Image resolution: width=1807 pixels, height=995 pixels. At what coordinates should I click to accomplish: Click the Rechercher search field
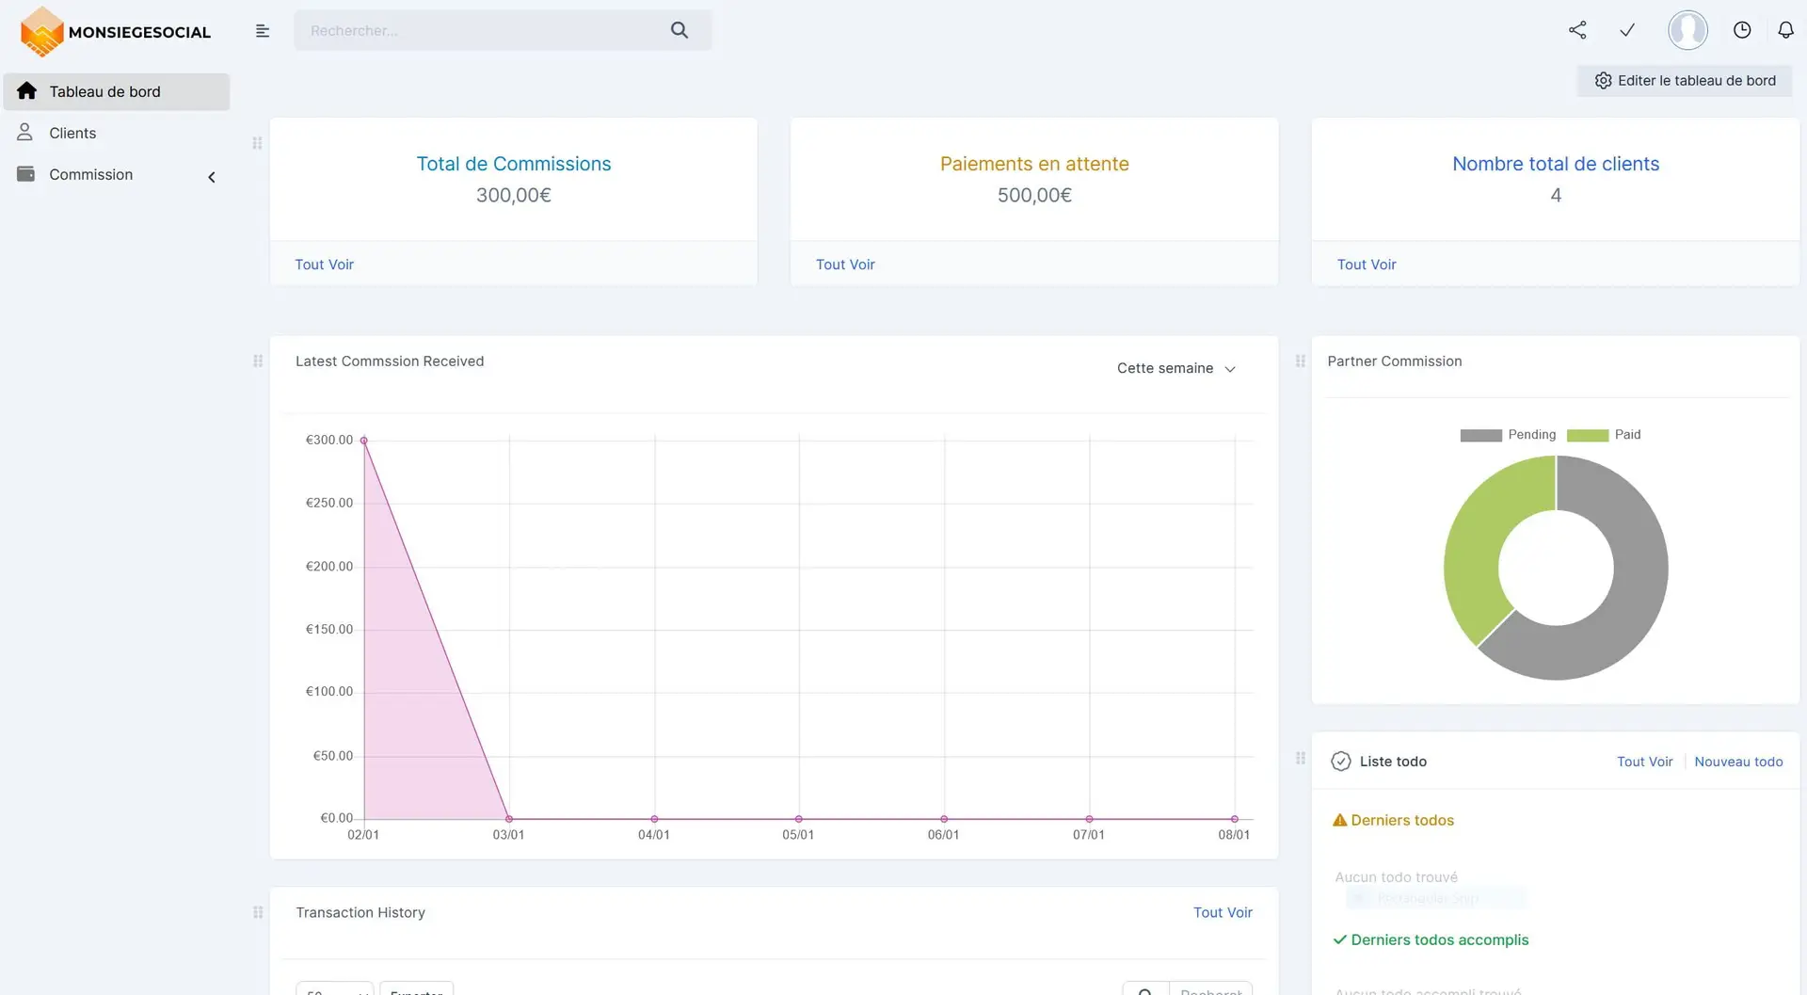point(480,31)
